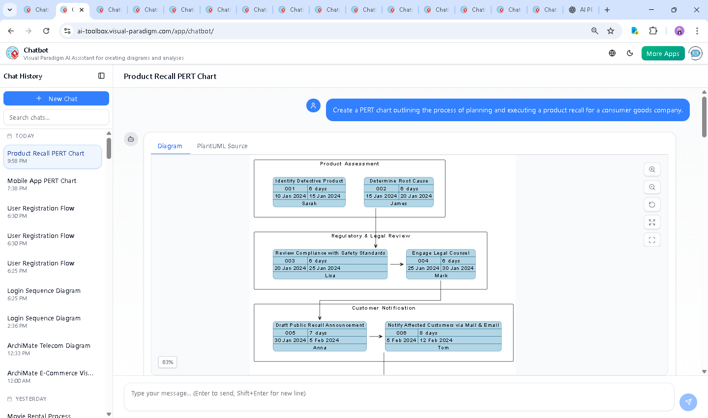Open the More Apps button
Image resolution: width=708 pixels, height=418 pixels.
663,53
